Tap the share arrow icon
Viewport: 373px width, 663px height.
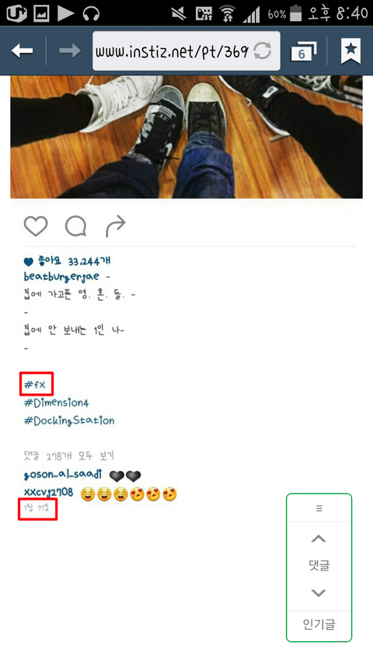(x=116, y=226)
